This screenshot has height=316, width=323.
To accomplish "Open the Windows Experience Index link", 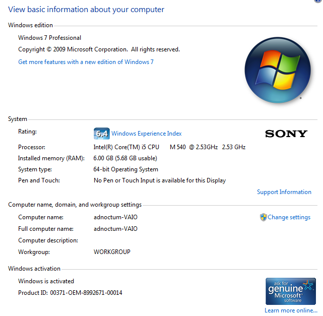I will coord(147,134).
